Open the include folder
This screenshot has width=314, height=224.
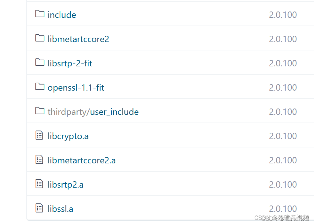pyautogui.click(x=62, y=15)
